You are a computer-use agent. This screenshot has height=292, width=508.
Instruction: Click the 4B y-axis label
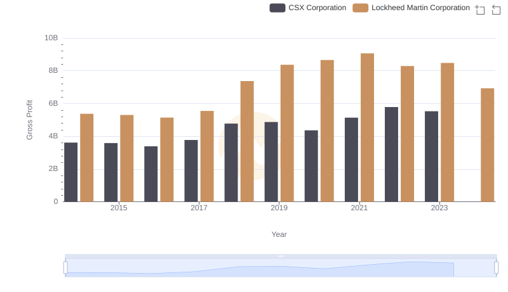coord(53,136)
